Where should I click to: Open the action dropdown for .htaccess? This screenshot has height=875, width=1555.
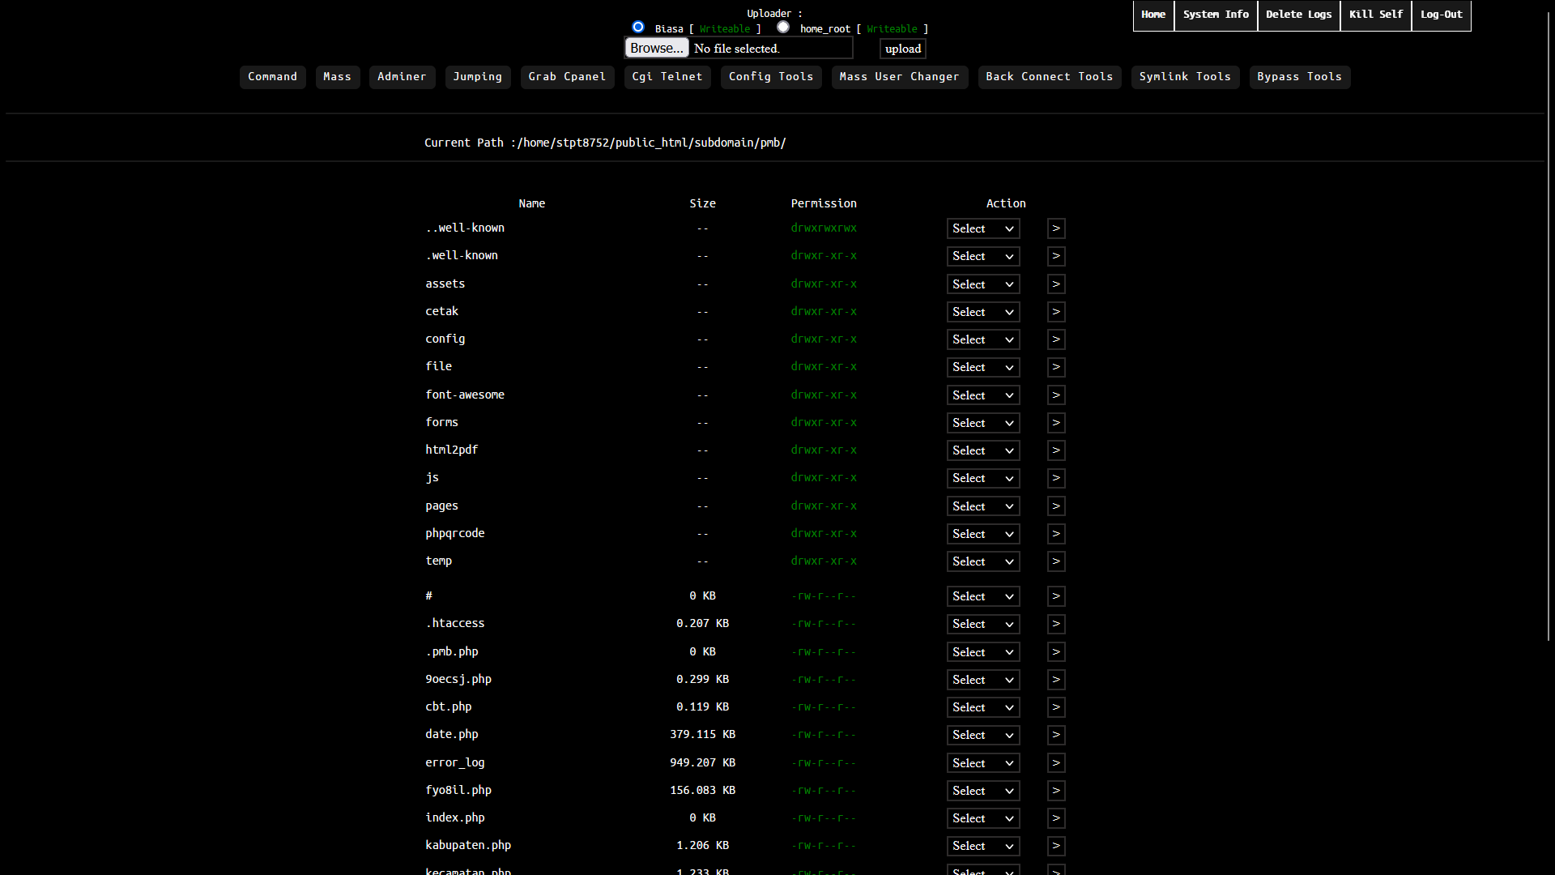coord(983,624)
